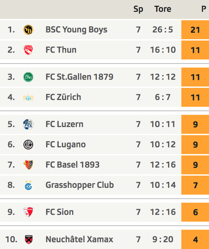209x249 pixels.
Task: Select the orange 21 points cell
Action: pyautogui.click(x=195, y=30)
